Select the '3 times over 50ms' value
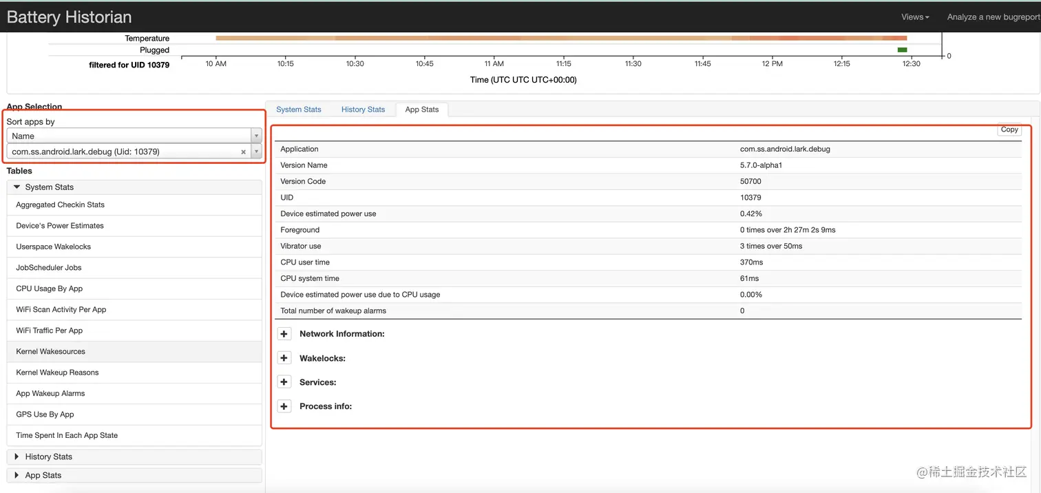1041x493 pixels. (771, 246)
